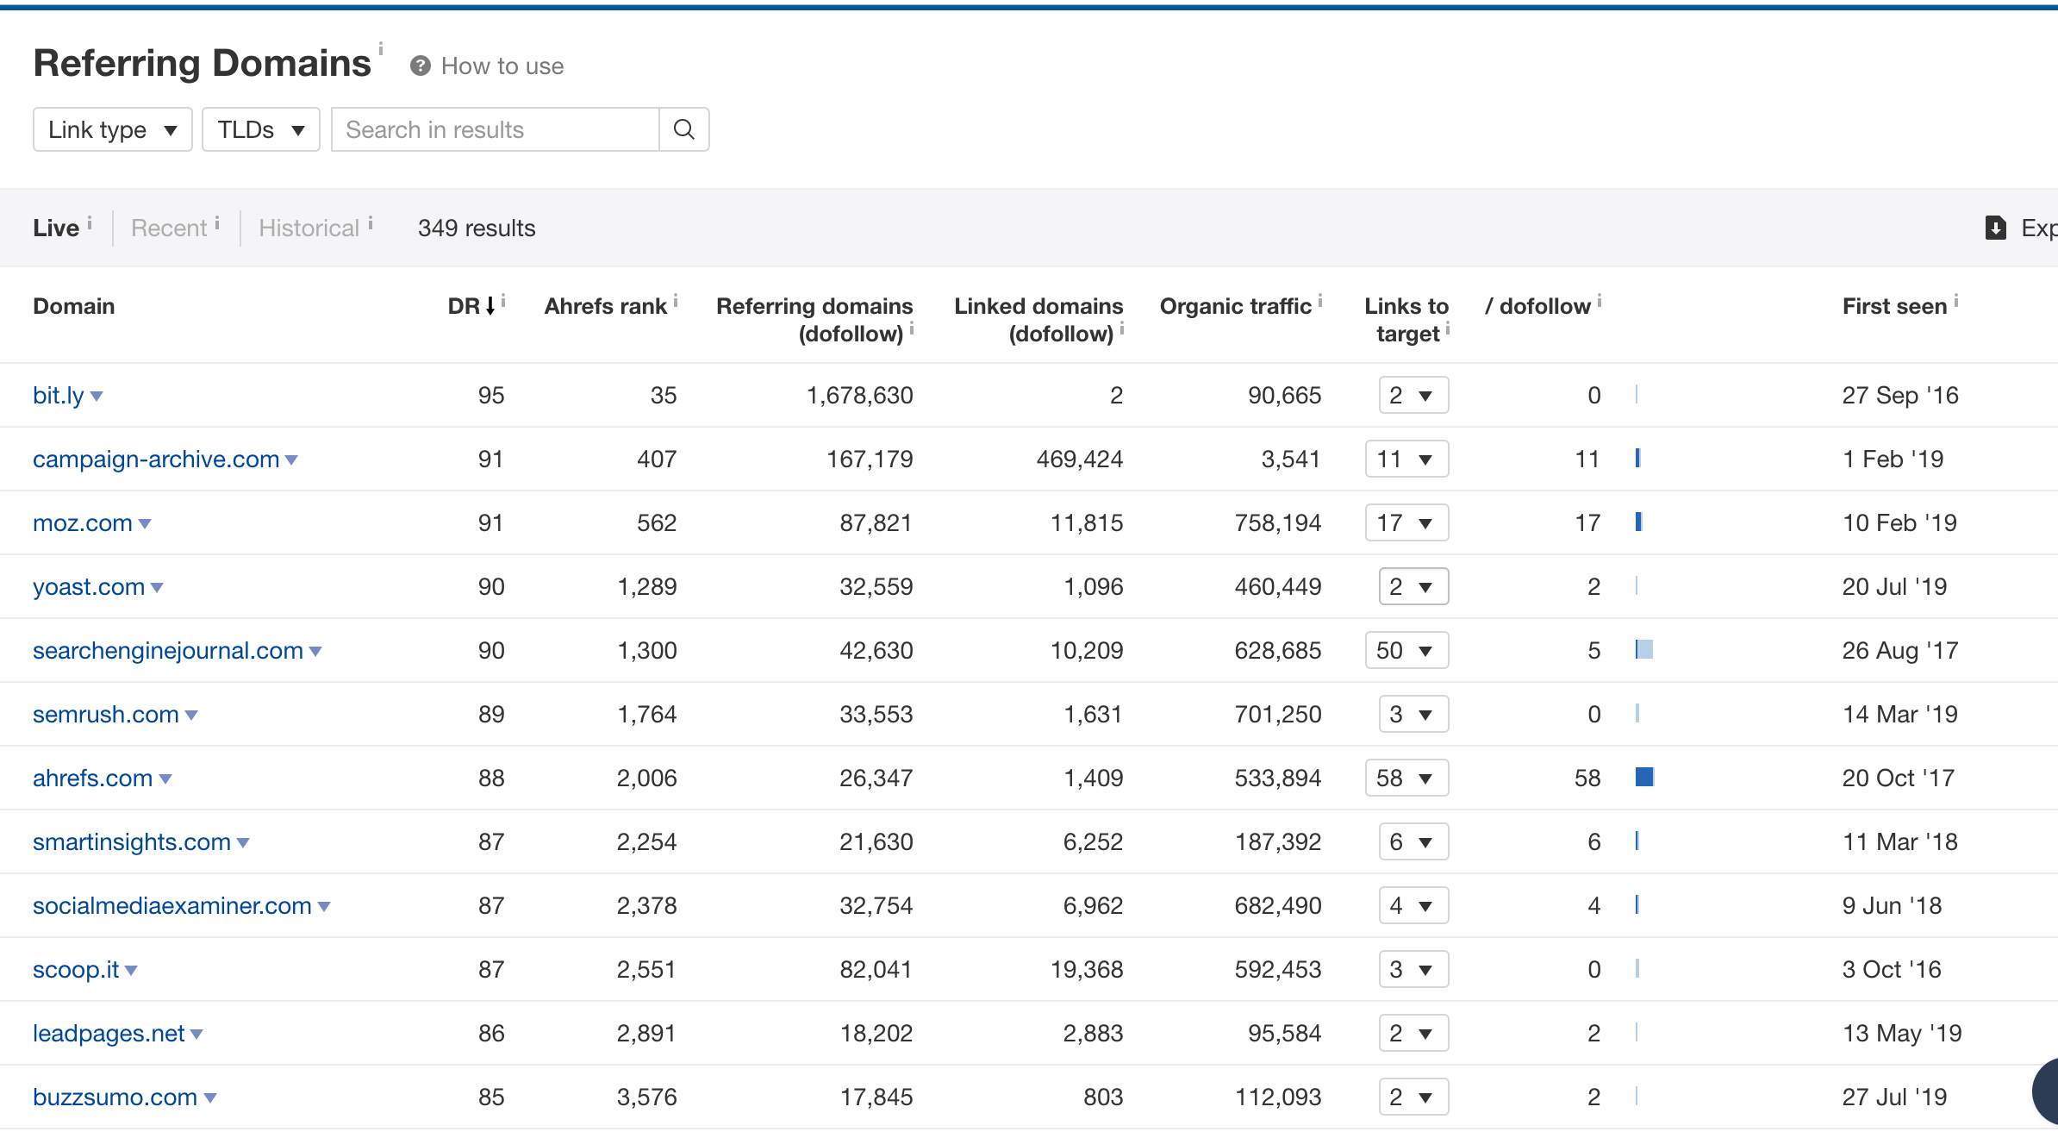Open links to target dropdown for searchenginejournal.com

(1406, 650)
